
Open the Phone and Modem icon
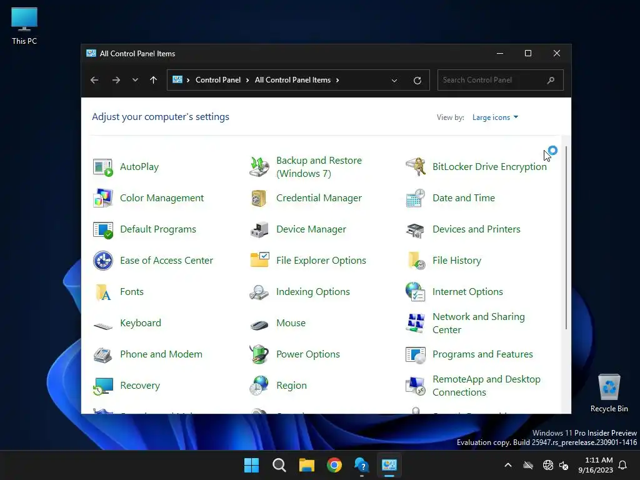point(103,354)
